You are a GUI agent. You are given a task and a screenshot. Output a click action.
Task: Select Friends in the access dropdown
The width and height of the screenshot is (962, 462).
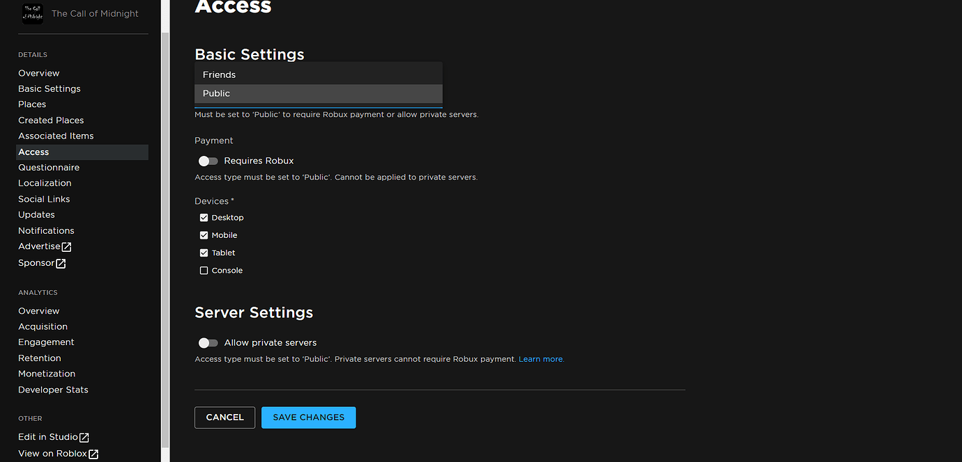318,74
